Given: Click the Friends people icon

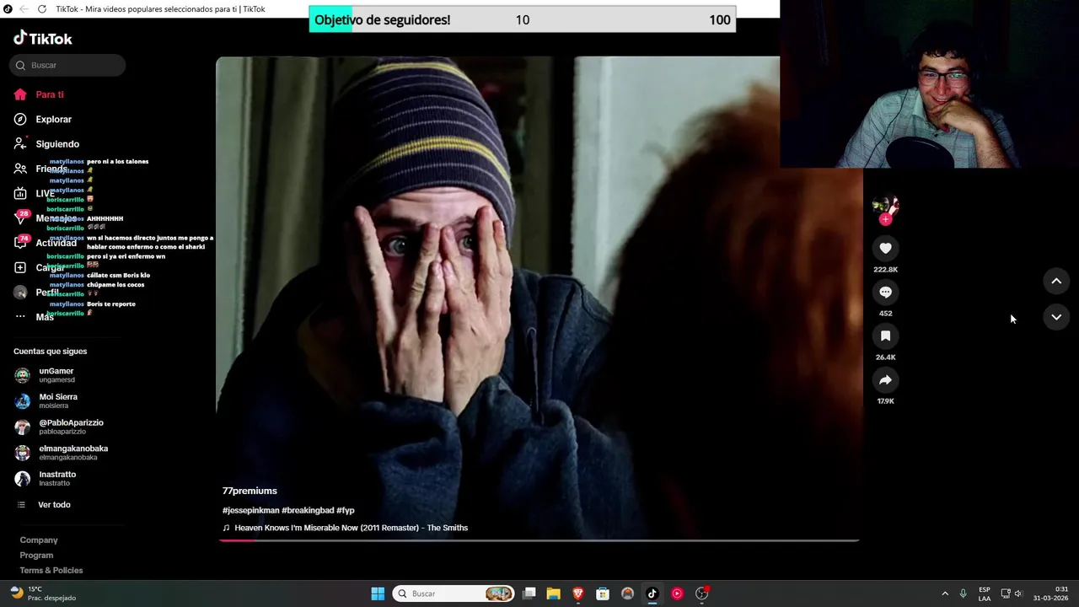Looking at the screenshot, I should tap(20, 169).
